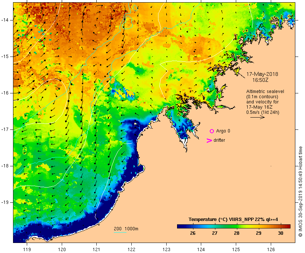
Task: Select the date text 17-May-2018
Action: (262, 74)
